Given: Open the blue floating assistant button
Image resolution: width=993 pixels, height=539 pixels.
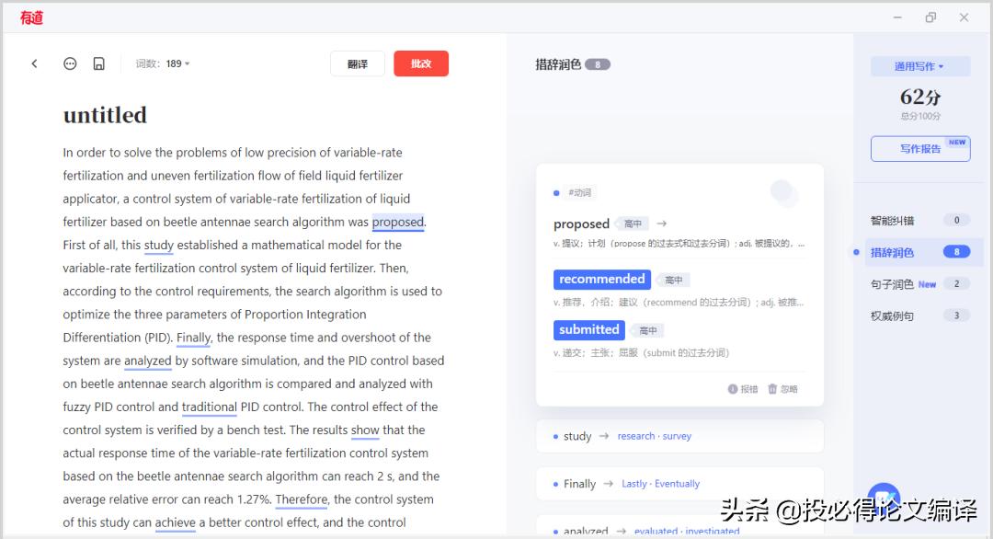Looking at the screenshot, I should point(884,498).
